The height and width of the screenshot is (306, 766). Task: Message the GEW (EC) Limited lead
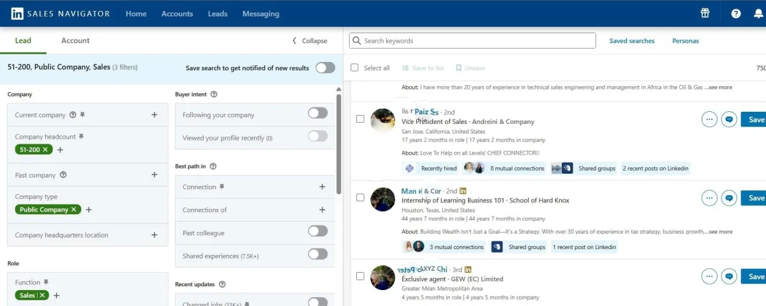pyautogui.click(x=729, y=277)
